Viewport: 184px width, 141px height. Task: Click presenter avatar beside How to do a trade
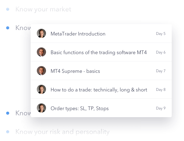pyautogui.click(x=41, y=89)
